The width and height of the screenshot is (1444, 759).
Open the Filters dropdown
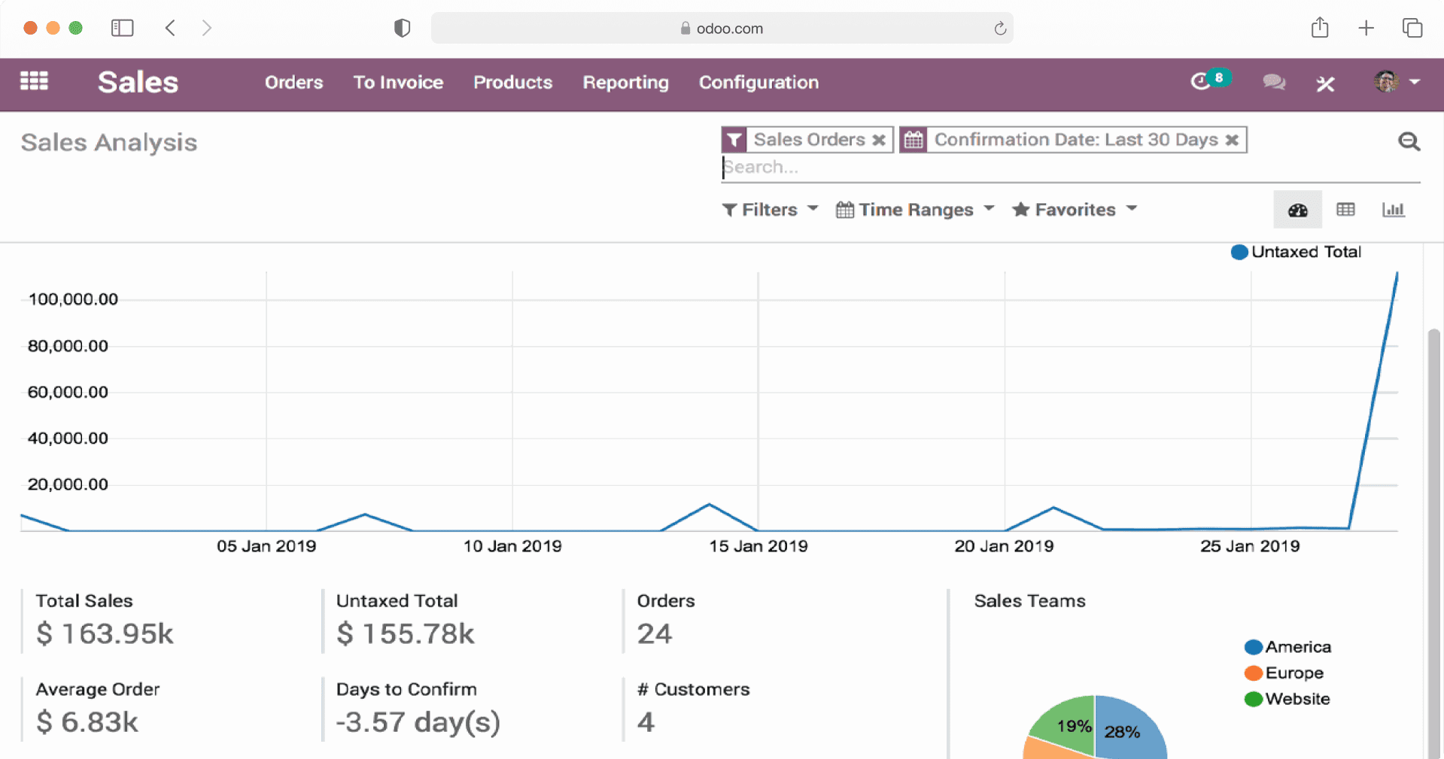pyautogui.click(x=770, y=210)
